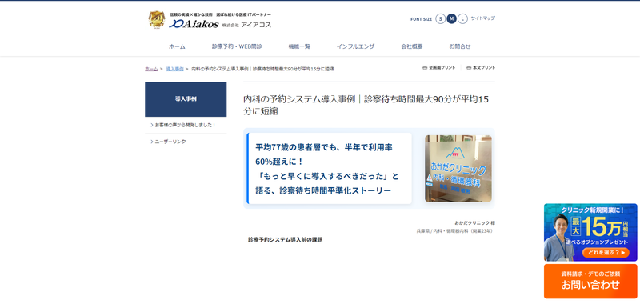
Task: Go to ホーム in main navigation
Action: [x=177, y=46]
